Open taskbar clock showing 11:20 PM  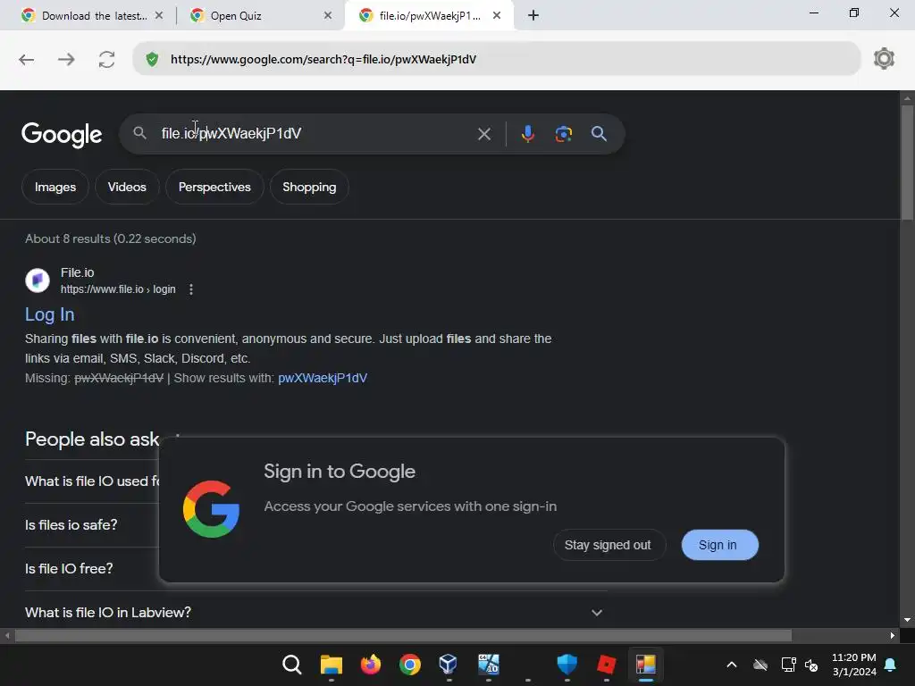pos(853,665)
